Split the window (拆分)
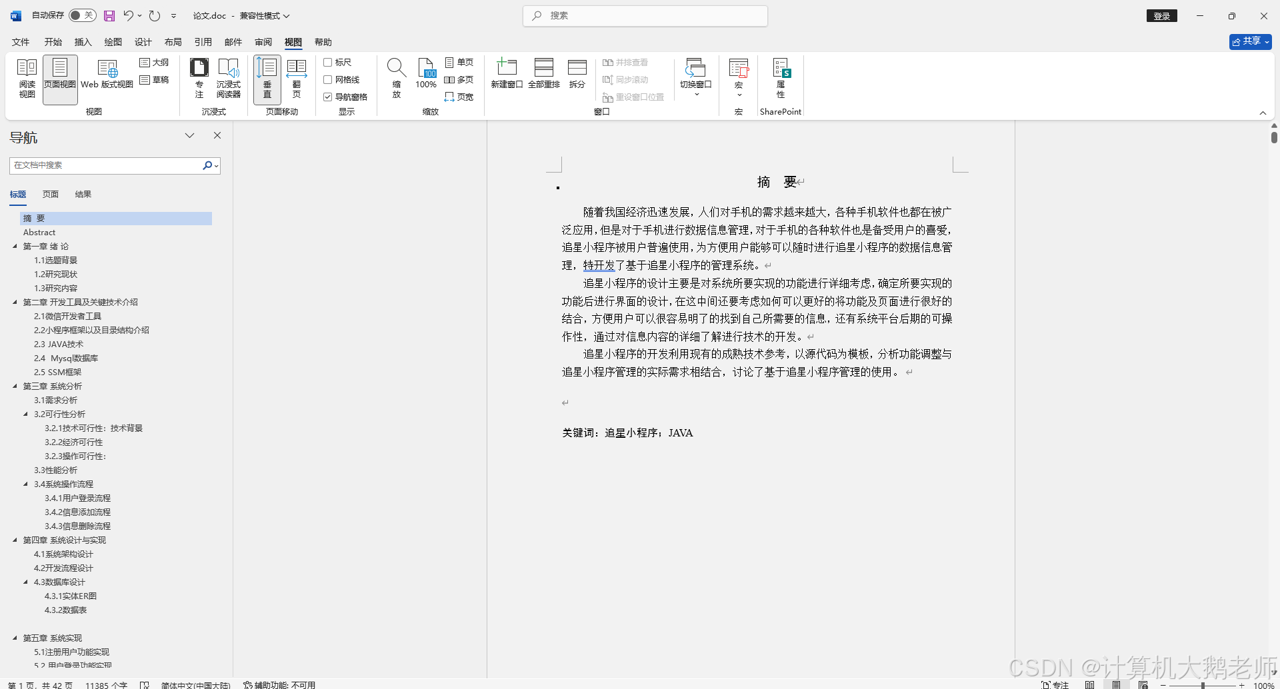The image size is (1280, 689). (577, 75)
